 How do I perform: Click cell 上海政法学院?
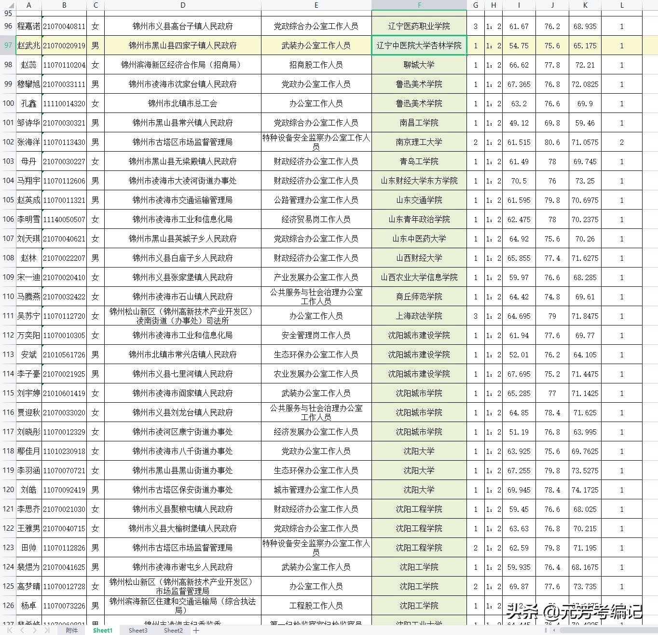pos(419,316)
